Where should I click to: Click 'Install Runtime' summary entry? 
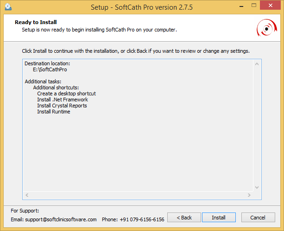pyautogui.click(x=54, y=112)
